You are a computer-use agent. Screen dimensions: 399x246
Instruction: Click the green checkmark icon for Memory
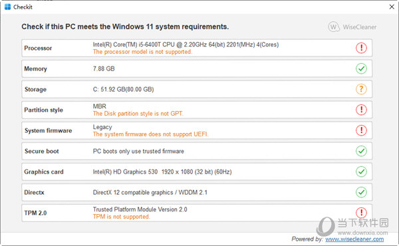coord(361,68)
